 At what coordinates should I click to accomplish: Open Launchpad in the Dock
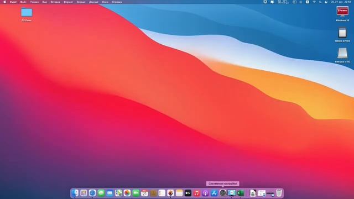pyautogui.click(x=84, y=193)
